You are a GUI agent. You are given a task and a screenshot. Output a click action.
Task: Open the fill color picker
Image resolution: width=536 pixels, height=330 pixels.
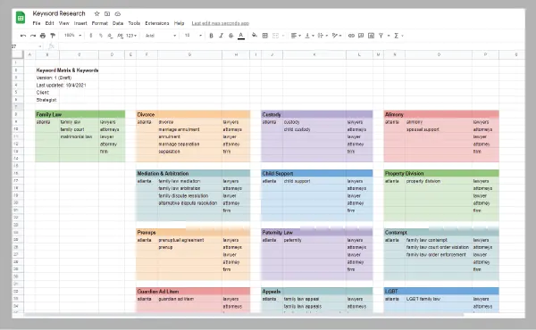[255, 36]
